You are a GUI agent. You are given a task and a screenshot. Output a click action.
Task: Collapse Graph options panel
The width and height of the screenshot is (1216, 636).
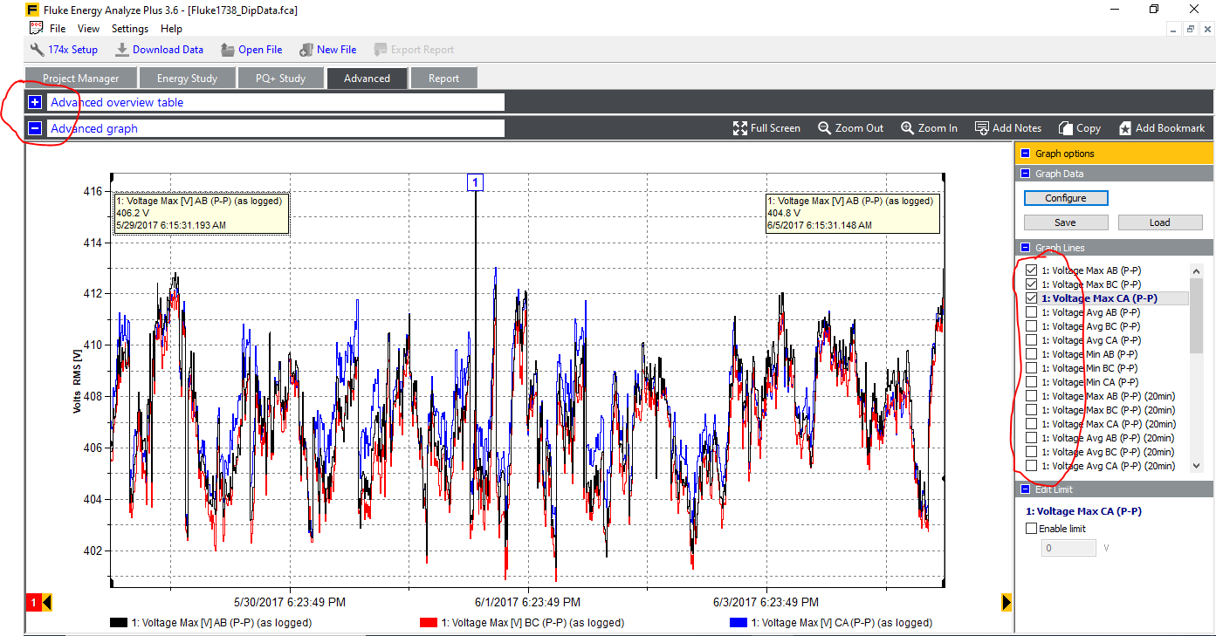tap(1025, 154)
